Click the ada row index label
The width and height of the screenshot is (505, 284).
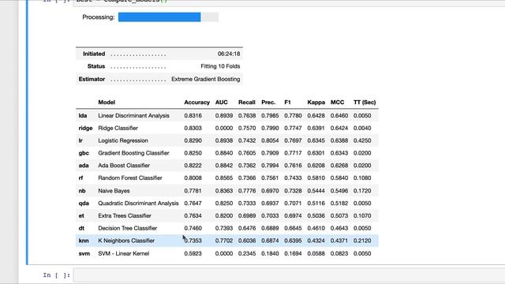(84, 166)
